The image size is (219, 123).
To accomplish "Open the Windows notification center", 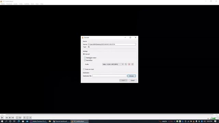I will 216,121.
